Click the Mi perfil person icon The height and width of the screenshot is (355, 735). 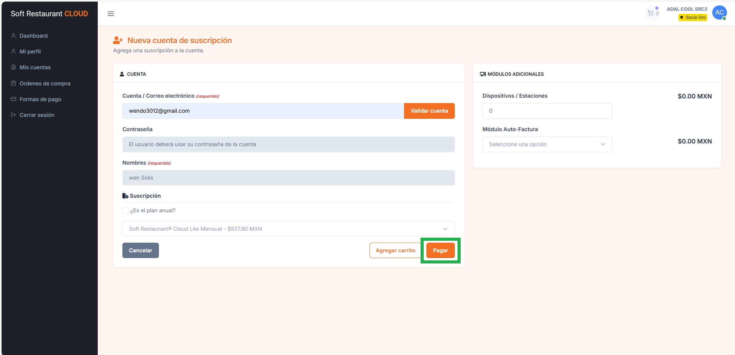[x=13, y=51]
